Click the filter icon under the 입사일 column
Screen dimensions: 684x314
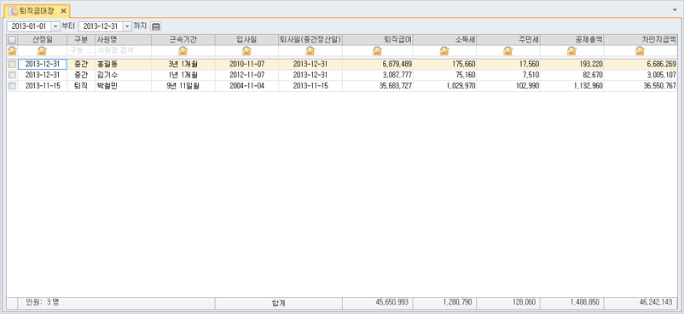pos(246,51)
